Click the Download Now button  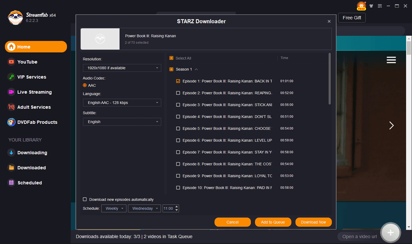[x=314, y=222]
